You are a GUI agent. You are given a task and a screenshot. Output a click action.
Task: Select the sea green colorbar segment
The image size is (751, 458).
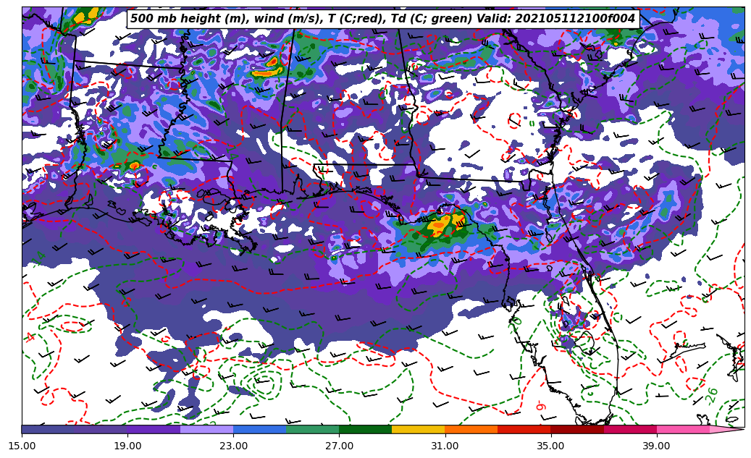(x=313, y=429)
